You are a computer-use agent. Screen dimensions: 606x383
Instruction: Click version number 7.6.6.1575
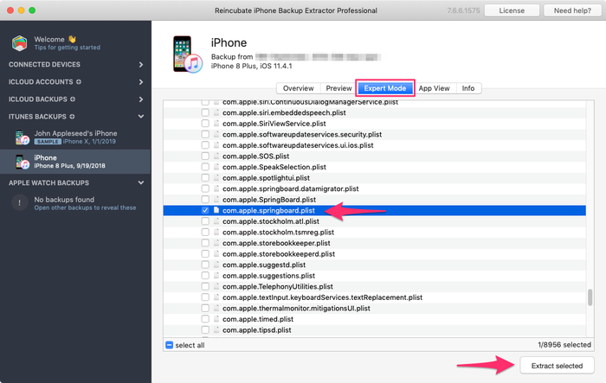pyautogui.click(x=463, y=10)
